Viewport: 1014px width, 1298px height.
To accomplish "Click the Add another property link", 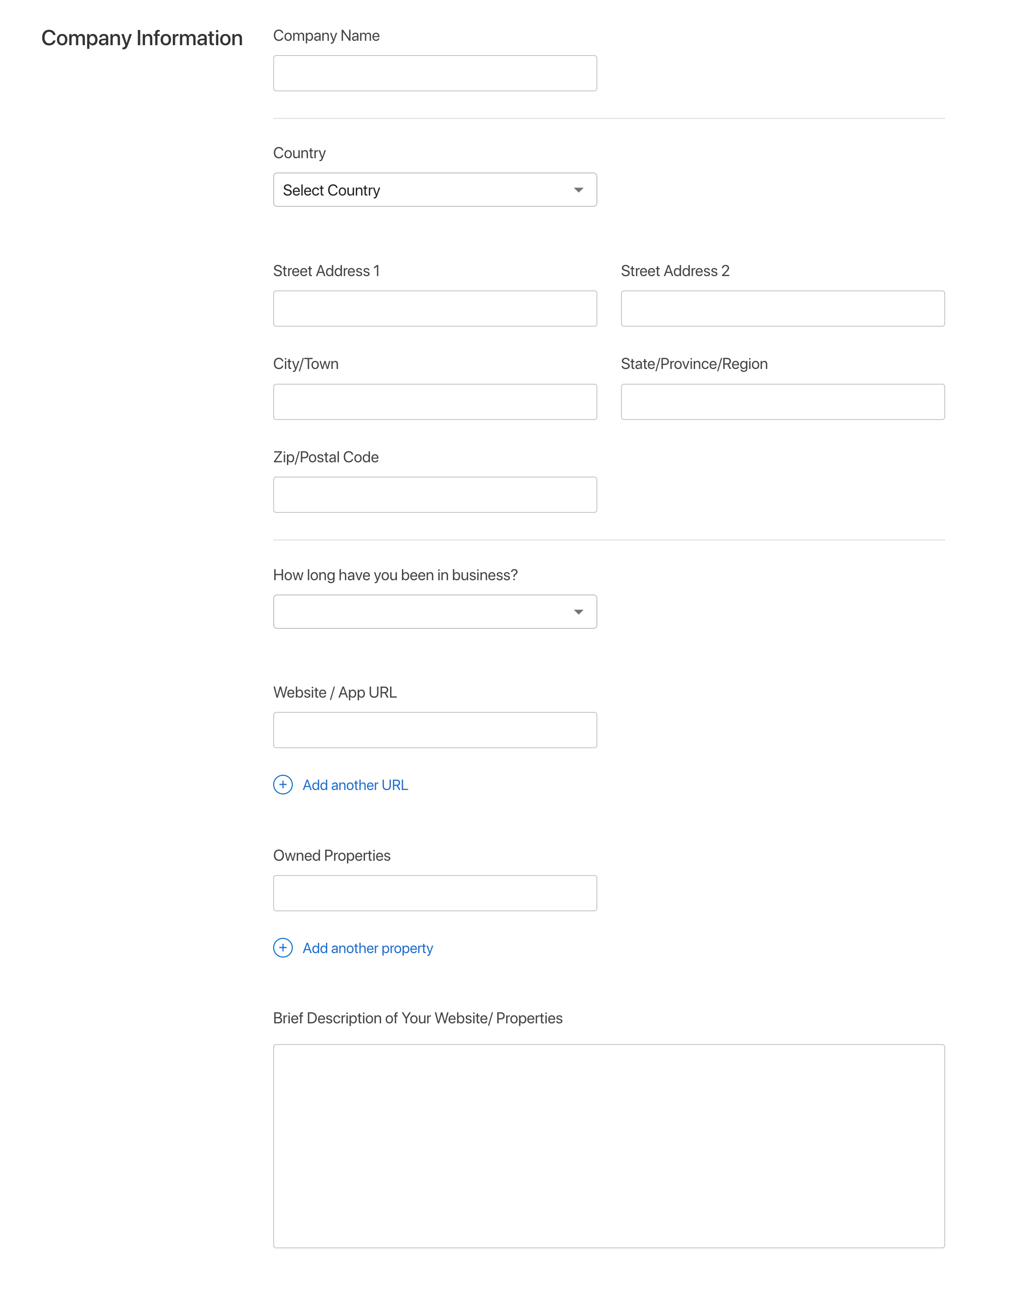I will 367,948.
